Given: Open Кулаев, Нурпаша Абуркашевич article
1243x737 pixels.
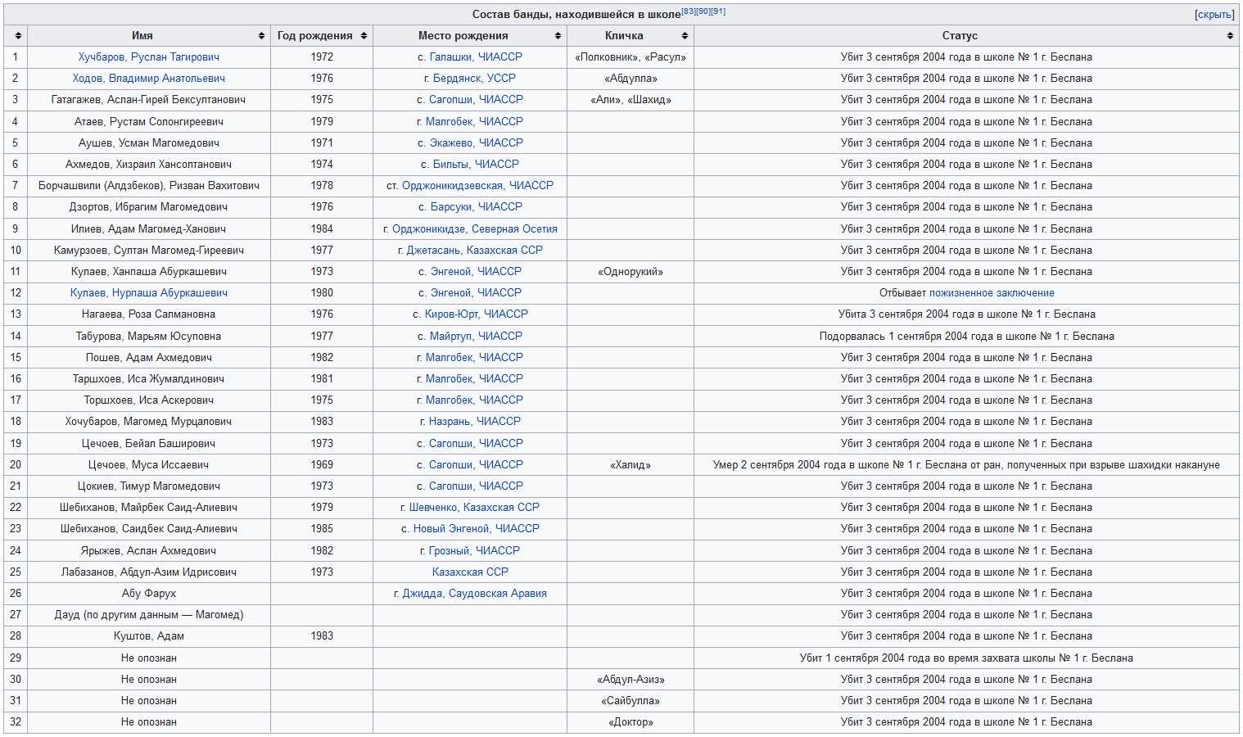Looking at the screenshot, I should 148,293.
